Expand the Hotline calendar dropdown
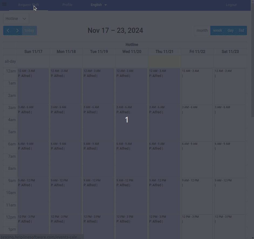Screen dimensions: 254x239 tap(16, 19)
